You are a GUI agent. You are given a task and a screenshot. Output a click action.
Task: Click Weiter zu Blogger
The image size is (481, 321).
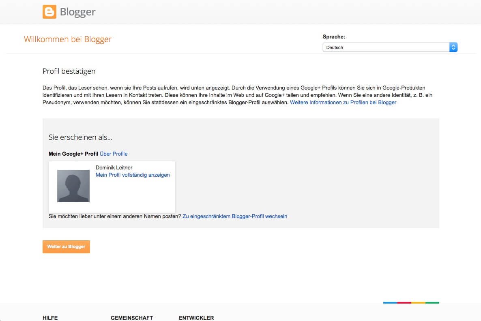[66, 246]
